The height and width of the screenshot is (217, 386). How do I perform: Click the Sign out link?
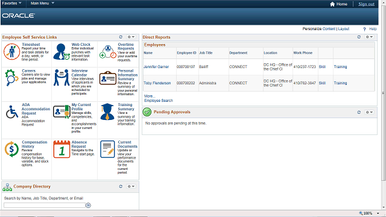(366, 4)
